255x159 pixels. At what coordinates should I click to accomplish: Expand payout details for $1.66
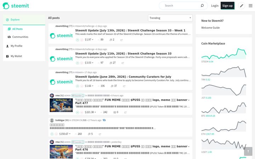[89, 86]
